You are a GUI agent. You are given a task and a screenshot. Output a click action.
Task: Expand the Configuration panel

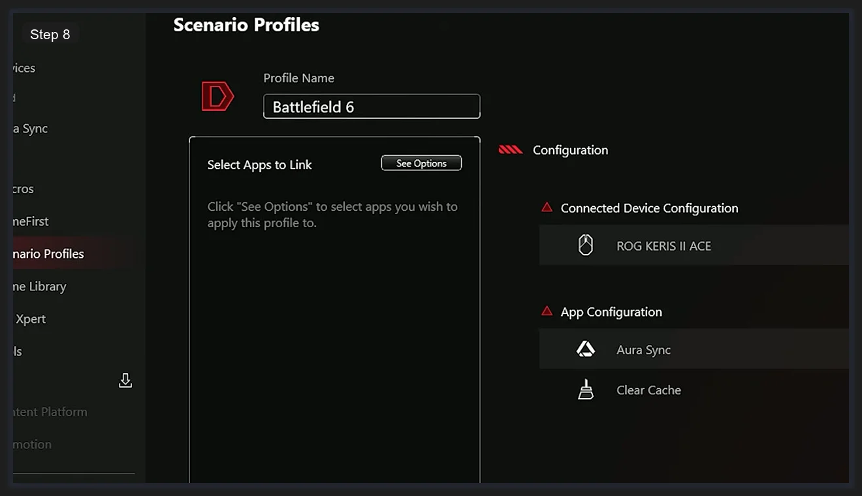[x=569, y=149]
